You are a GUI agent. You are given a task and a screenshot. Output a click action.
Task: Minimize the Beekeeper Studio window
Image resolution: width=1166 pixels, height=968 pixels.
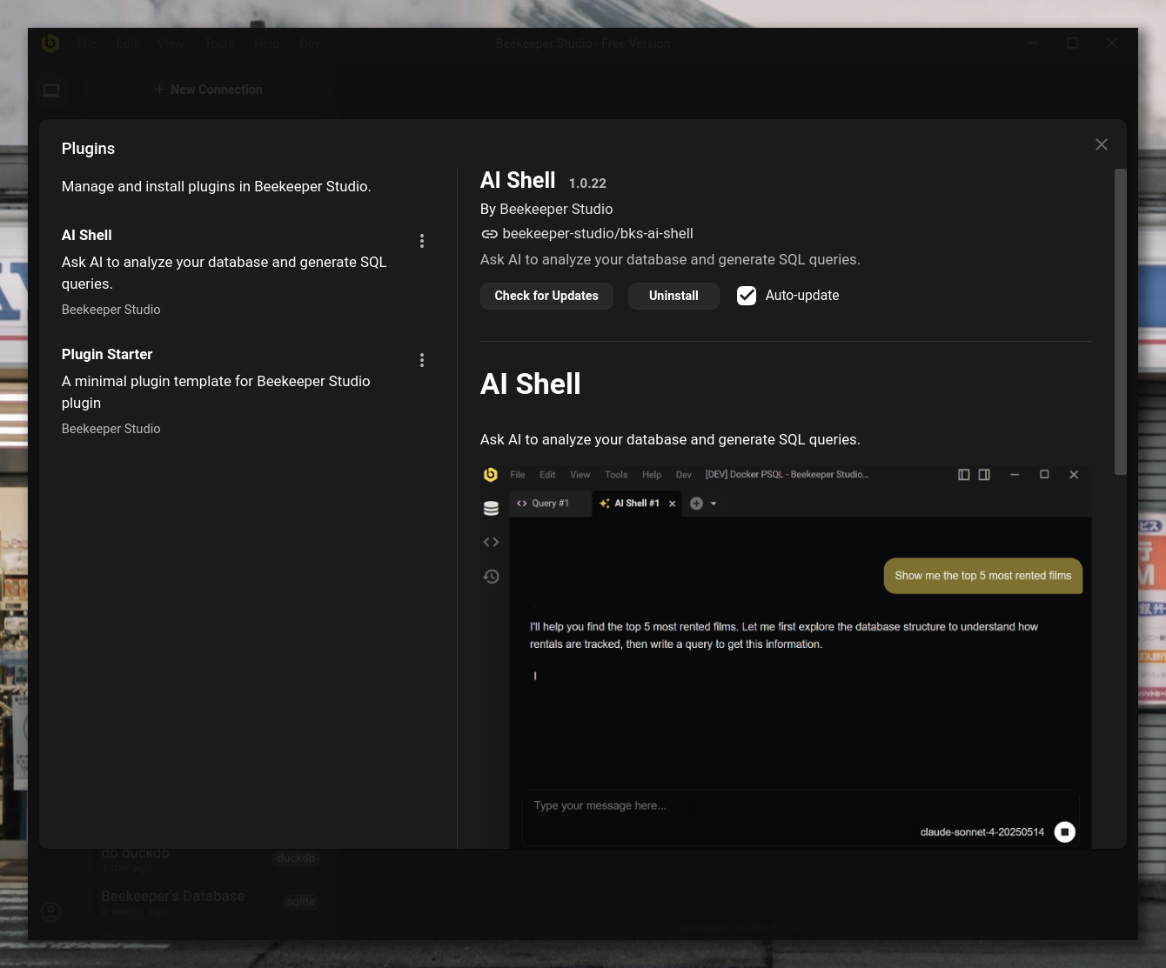[1033, 43]
